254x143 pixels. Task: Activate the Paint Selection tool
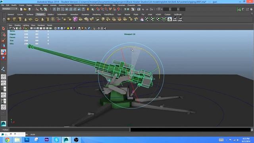coord(4,41)
